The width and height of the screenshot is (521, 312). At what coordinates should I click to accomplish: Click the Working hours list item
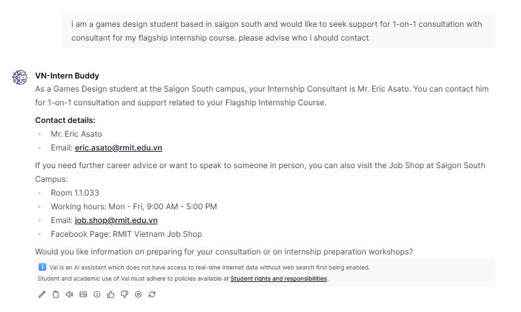pyautogui.click(x=134, y=207)
